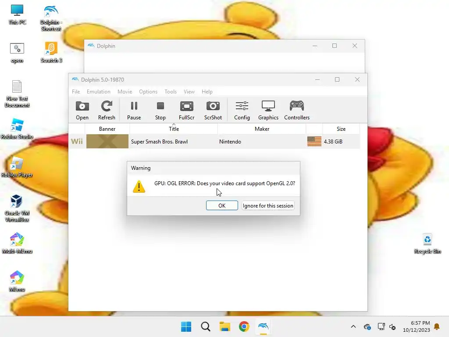This screenshot has width=449, height=337.
Task: Click OK in the Warning dialog
Action: click(222, 205)
